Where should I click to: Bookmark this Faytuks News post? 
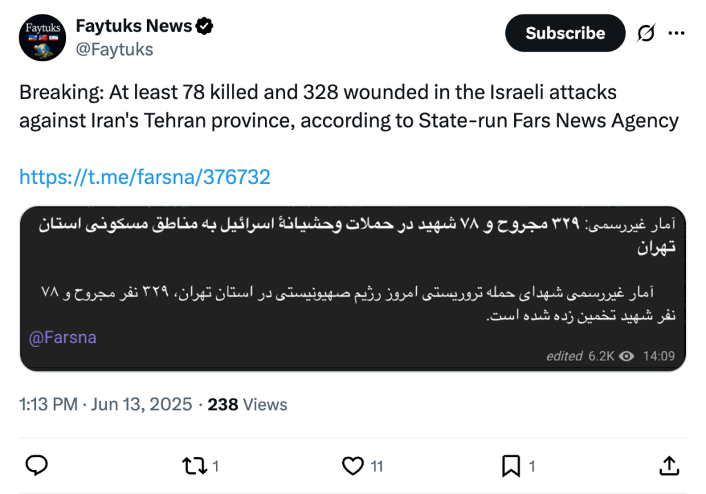511,466
